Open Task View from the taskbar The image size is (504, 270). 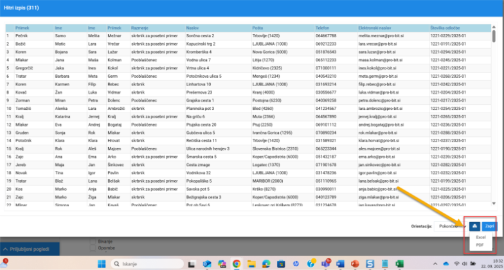point(192,264)
